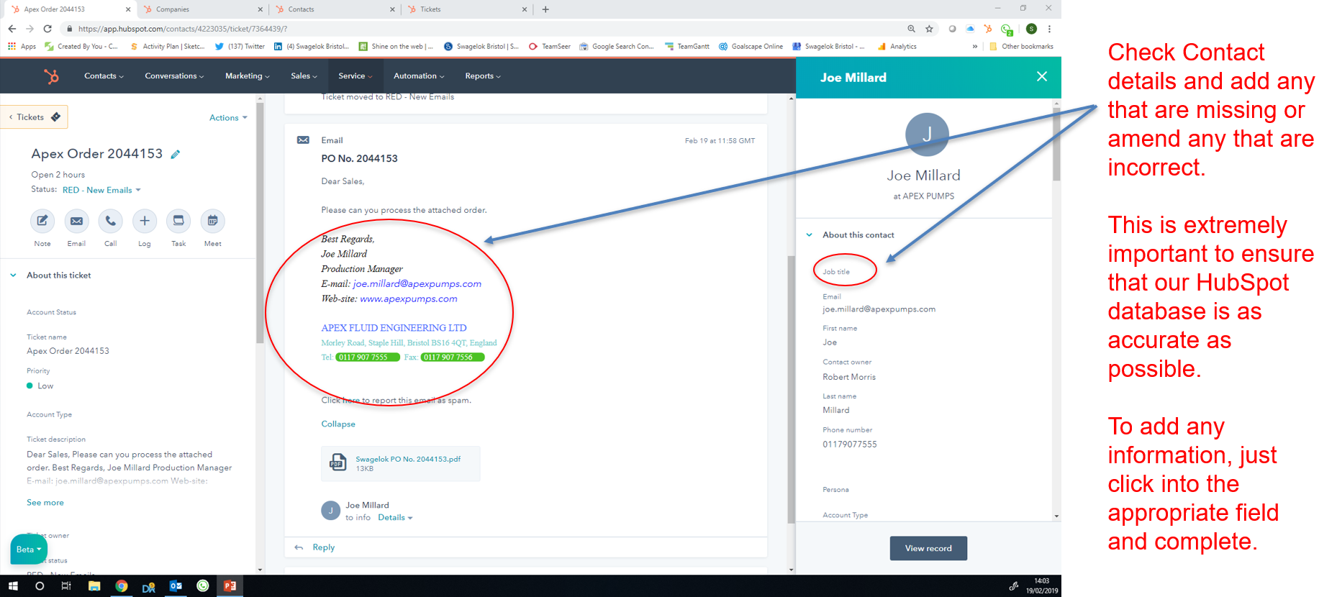Image resolution: width=1337 pixels, height=597 pixels.
Task: Create a Note on the ticket
Action: tap(42, 221)
